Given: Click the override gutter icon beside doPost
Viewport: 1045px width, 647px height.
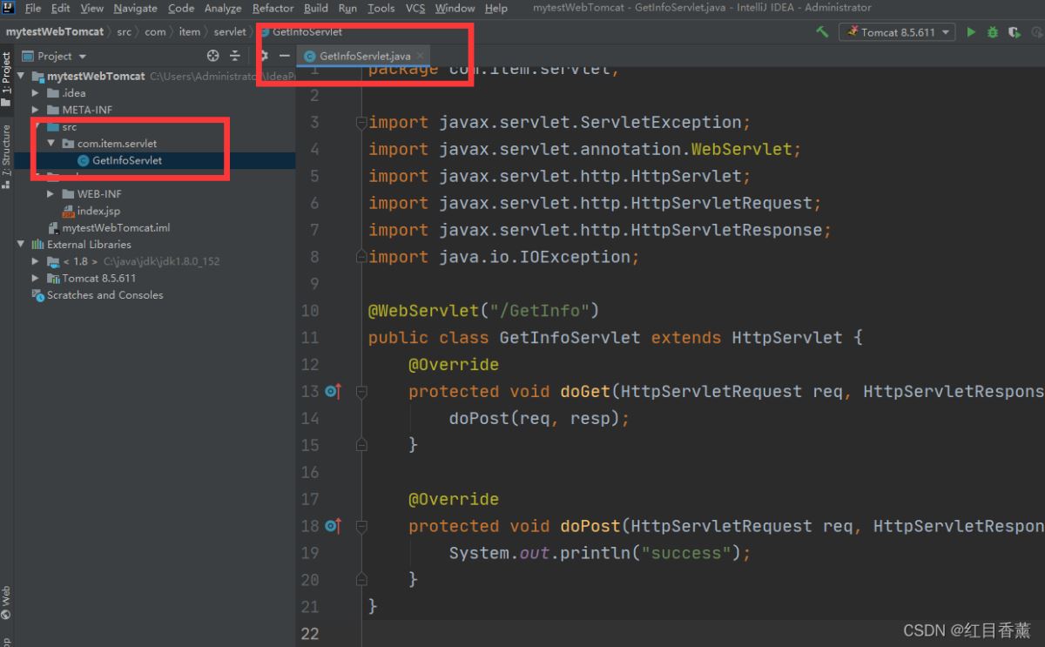Looking at the screenshot, I should coord(332,526).
